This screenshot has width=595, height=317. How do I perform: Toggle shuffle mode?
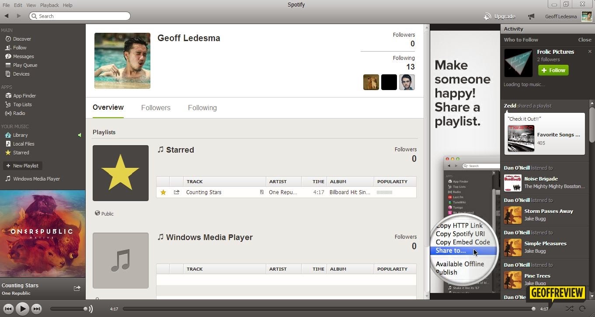[569, 309]
